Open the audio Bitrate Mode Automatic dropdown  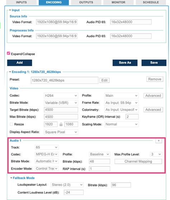(x=47, y=161)
